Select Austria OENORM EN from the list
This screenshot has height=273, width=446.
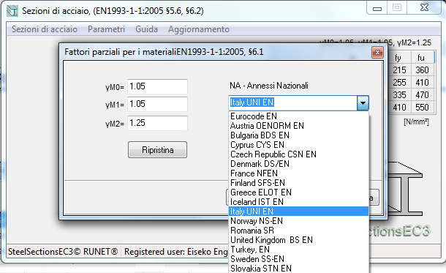click(298, 126)
